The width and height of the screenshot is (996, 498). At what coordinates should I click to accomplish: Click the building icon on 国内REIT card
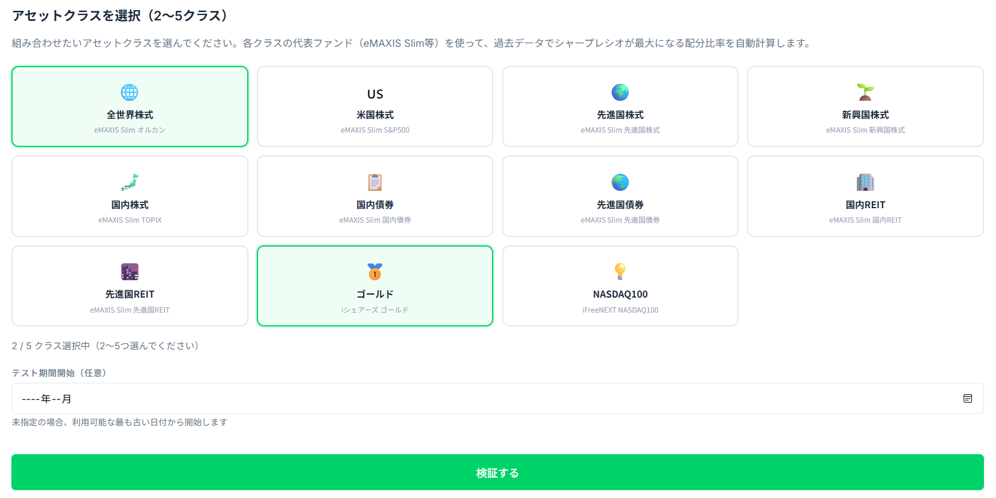click(x=865, y=182)
